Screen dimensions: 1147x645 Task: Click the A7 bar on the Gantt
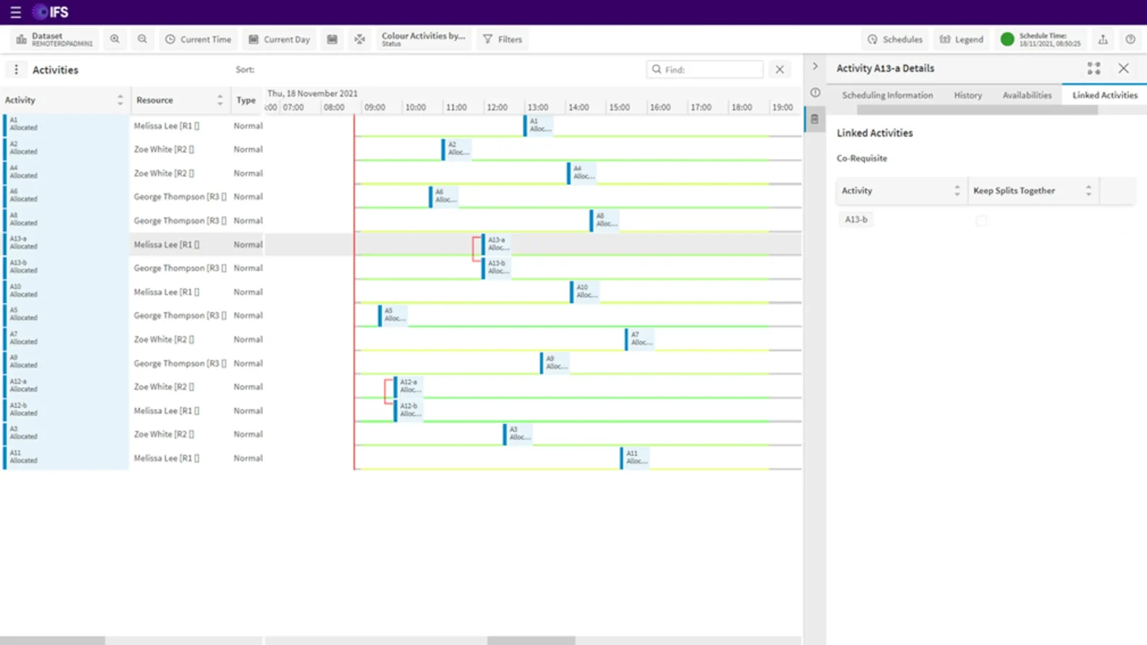pyautogui.click(x=640, y=339)
